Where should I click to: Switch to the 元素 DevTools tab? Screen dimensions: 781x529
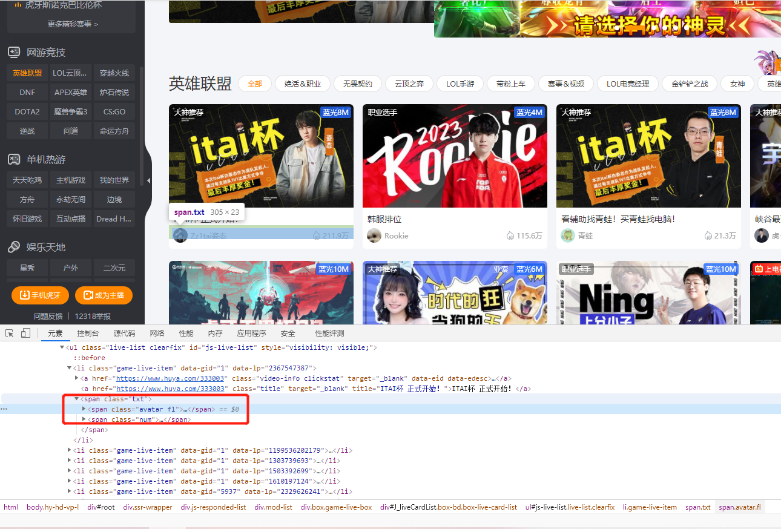coord(55,333)
